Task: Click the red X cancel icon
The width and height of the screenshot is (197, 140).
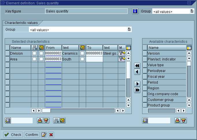Action: click(51, 135)
